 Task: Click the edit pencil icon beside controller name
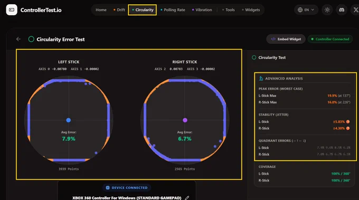click(x=187, y=198)
